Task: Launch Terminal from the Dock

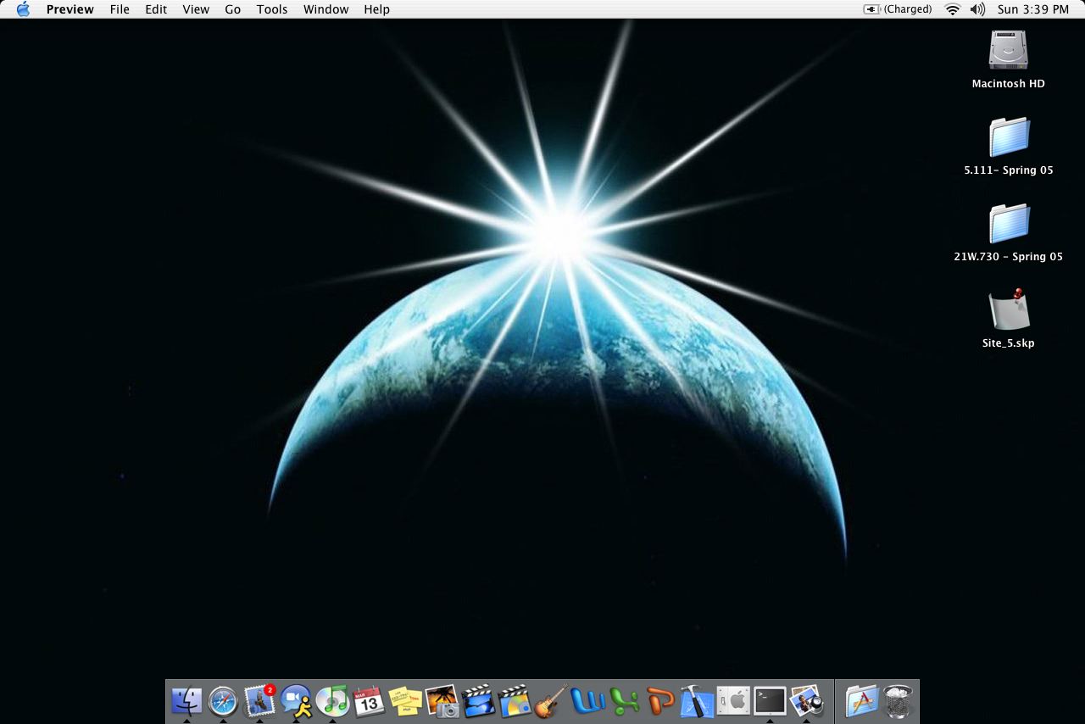Action: point(770,701)
